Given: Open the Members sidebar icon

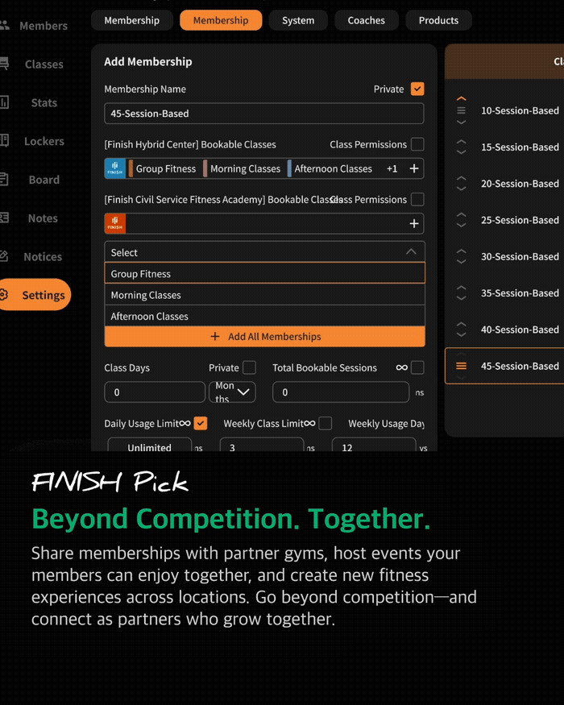Looking at the screenshot, I should (4, 25).
